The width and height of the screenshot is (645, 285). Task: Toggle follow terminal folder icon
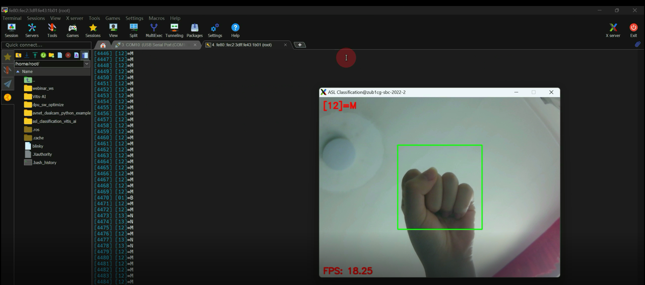(85, 55)
